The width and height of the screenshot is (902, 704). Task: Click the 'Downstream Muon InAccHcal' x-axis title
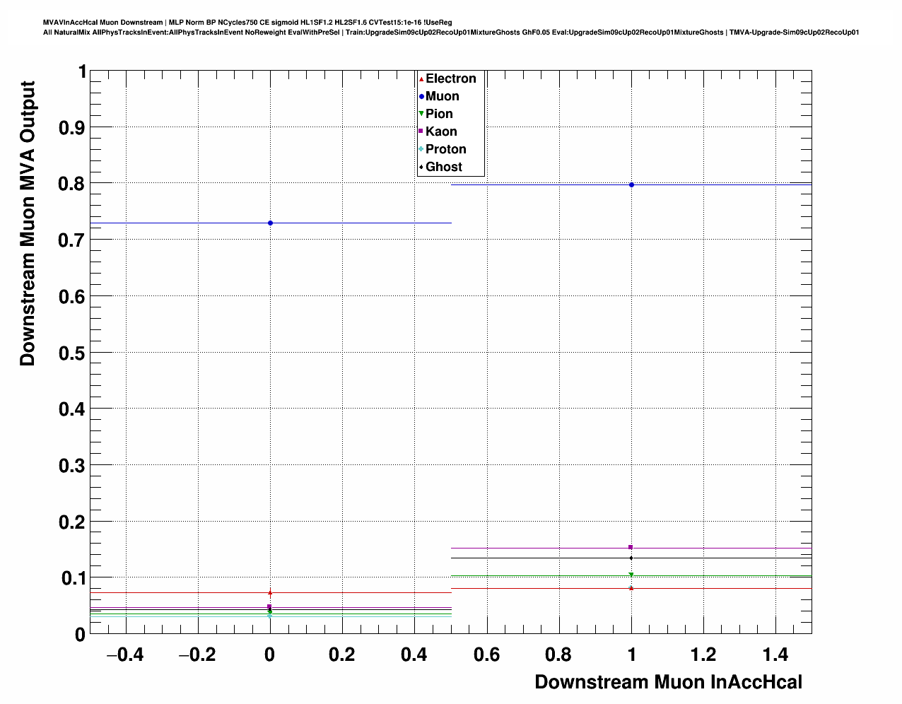point(668,682)
